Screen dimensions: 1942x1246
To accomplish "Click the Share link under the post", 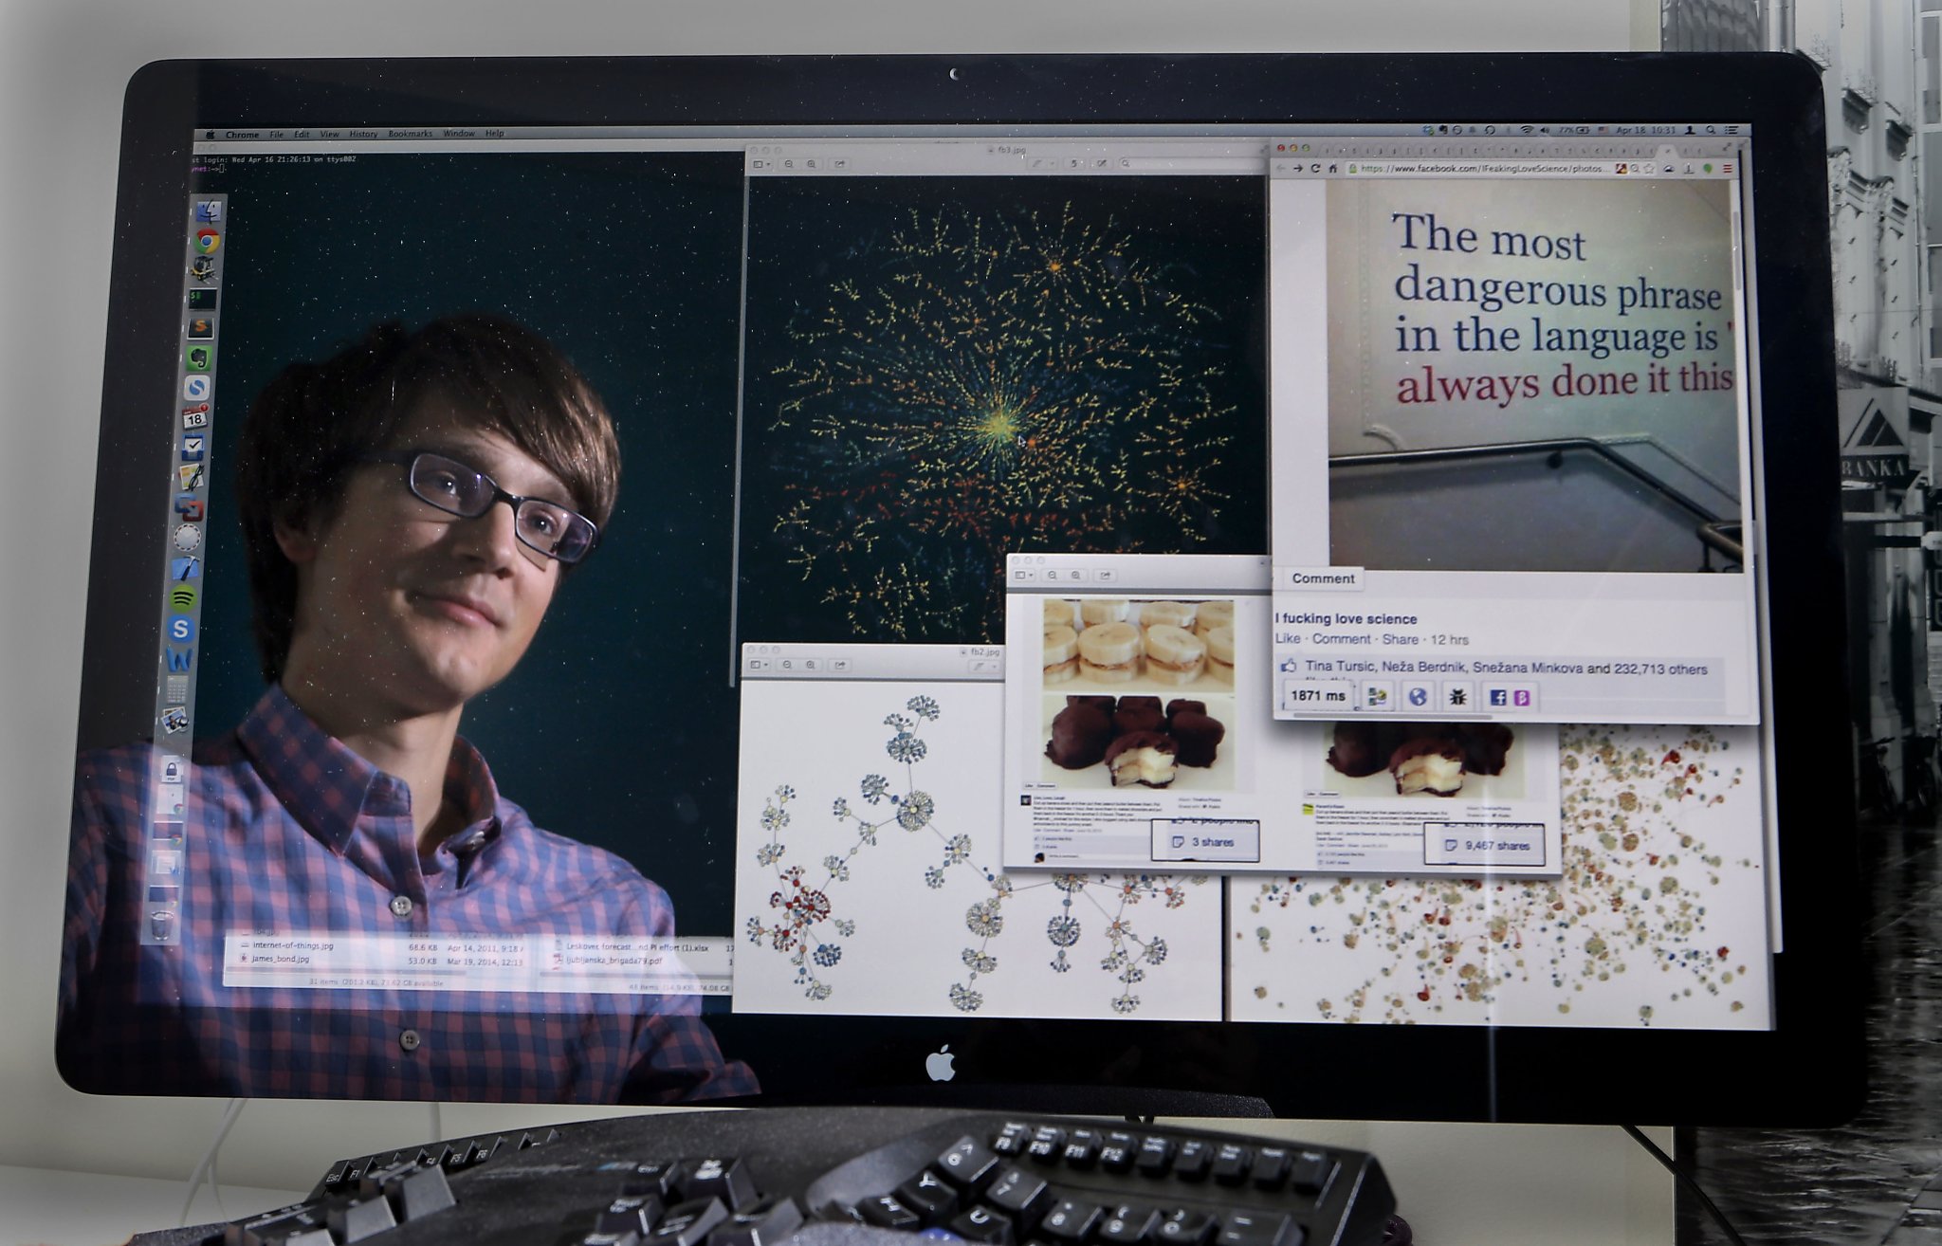I will pyautogui.click(x=1400, y=639).
